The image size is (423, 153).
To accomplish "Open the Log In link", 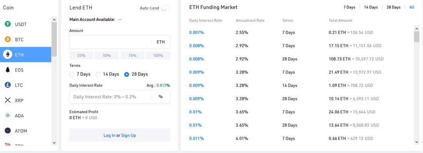I will 109,135.
